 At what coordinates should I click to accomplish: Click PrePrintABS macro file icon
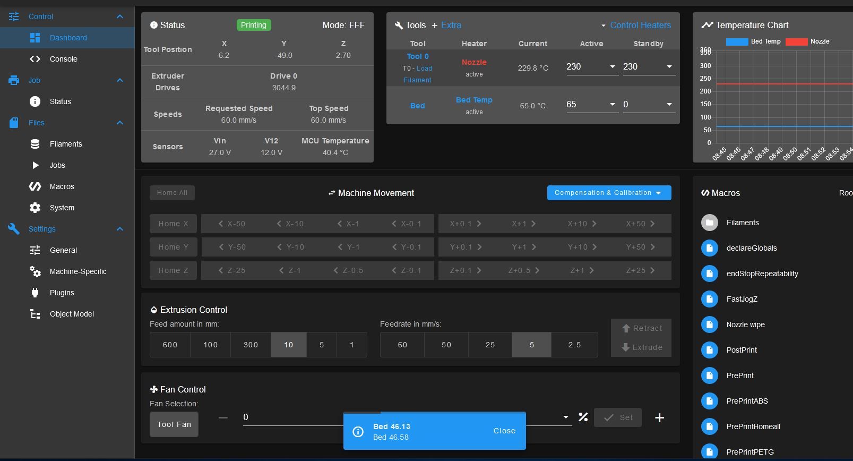point(710,401)
